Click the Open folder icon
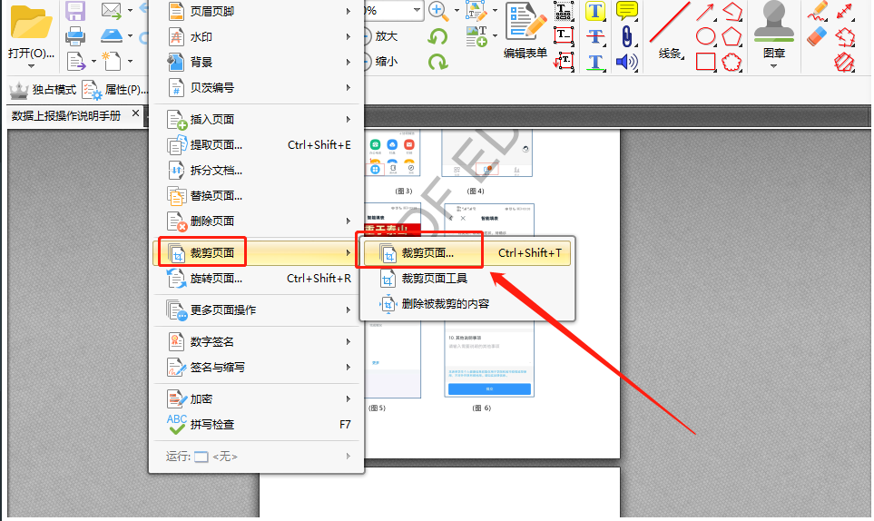Screen dimensions: 874x521 click(x=31, y=23)
